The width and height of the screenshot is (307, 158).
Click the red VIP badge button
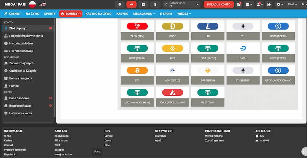point(131,4)
